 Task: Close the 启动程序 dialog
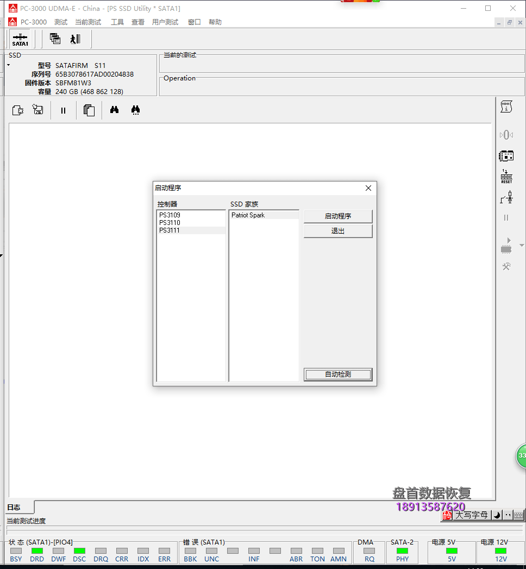368,188
